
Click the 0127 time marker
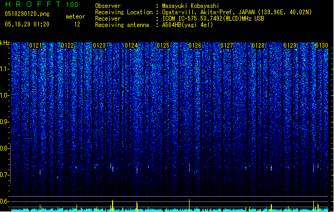[227, 46]
